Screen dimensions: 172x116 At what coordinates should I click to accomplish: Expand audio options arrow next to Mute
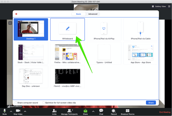11,111
